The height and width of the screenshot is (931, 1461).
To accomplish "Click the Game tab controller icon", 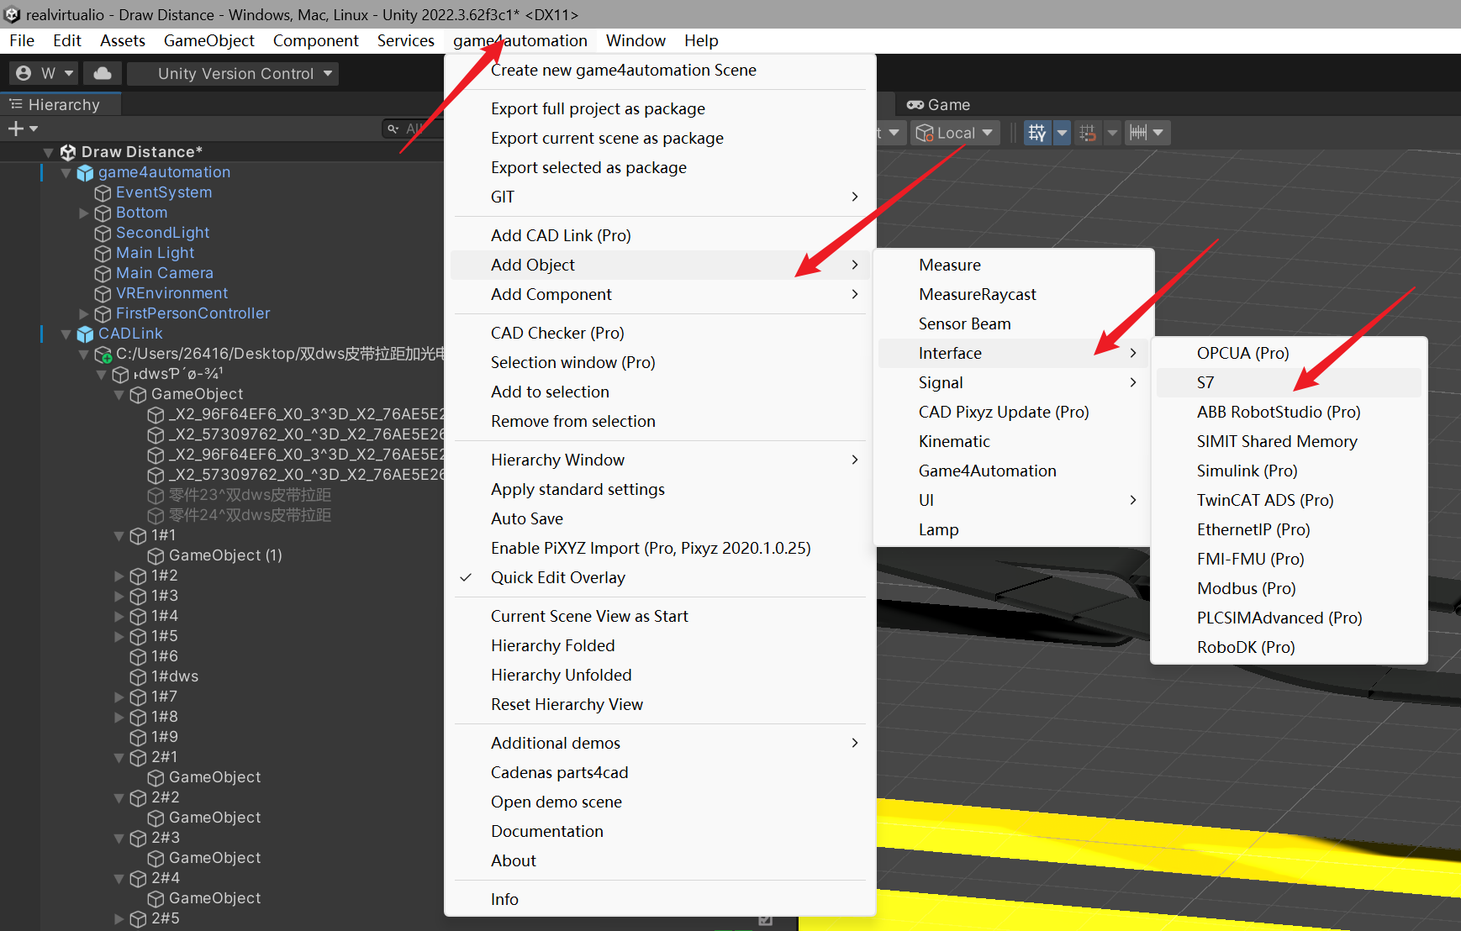I will [x=915, y=105].
